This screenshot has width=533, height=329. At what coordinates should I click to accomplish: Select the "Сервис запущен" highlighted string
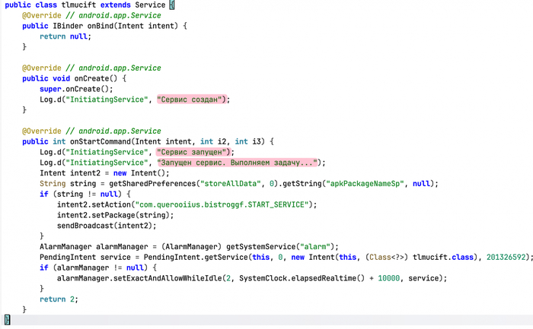(193, 152)
